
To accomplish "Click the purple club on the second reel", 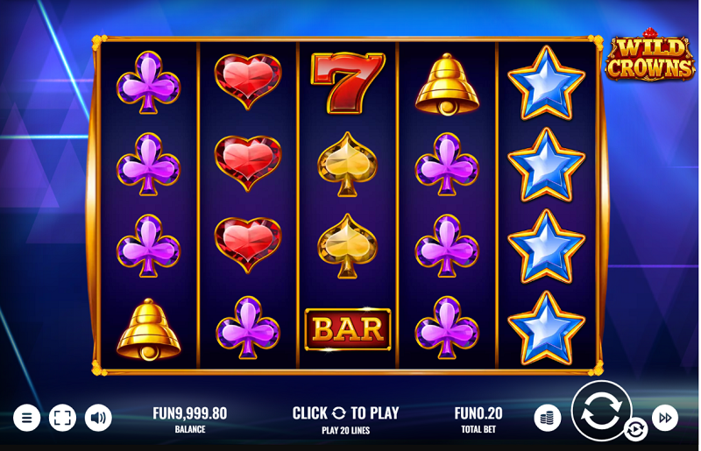I will [248, 328].
